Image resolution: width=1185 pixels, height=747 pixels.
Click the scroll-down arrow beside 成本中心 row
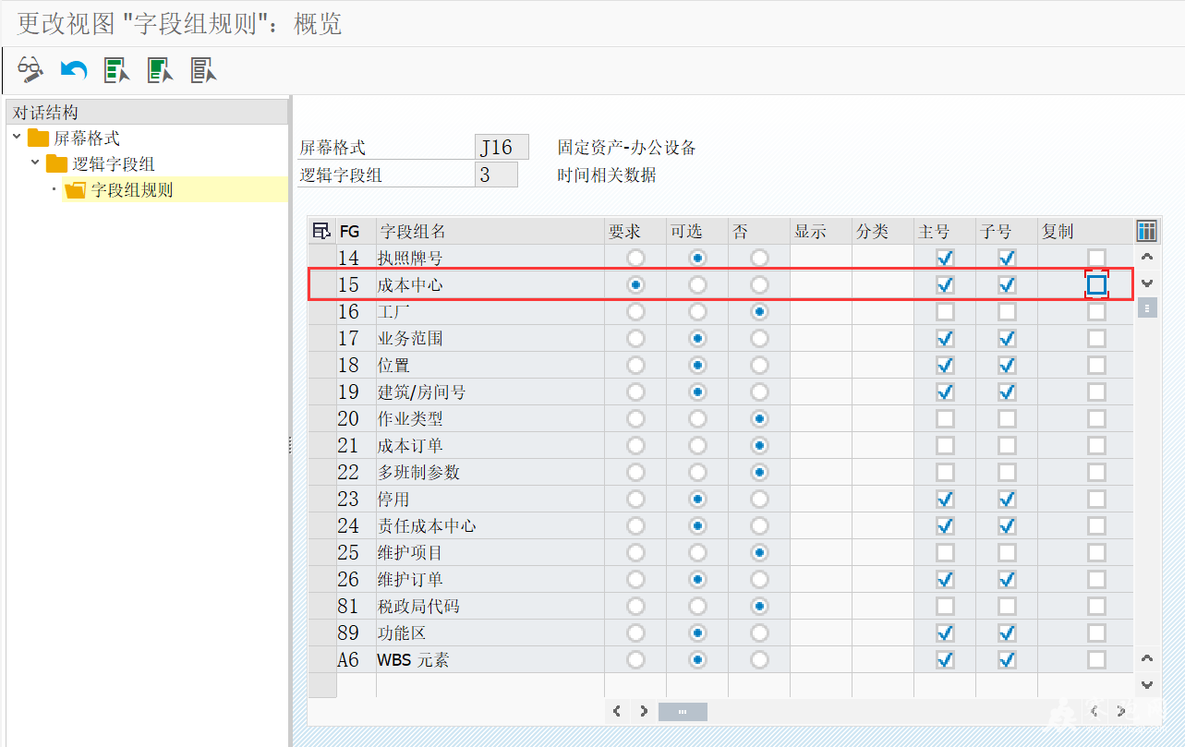pos(1147,283)
